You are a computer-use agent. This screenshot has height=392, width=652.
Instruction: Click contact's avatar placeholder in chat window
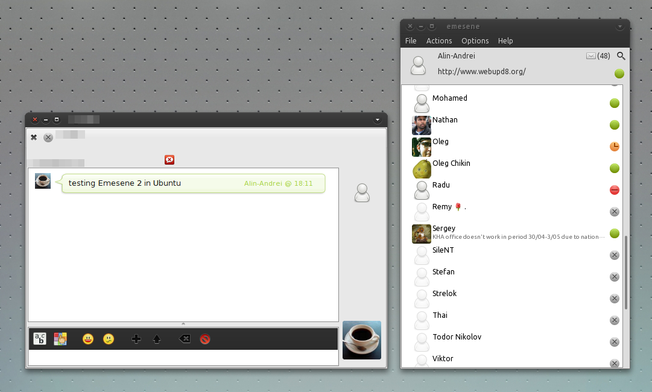362,193
